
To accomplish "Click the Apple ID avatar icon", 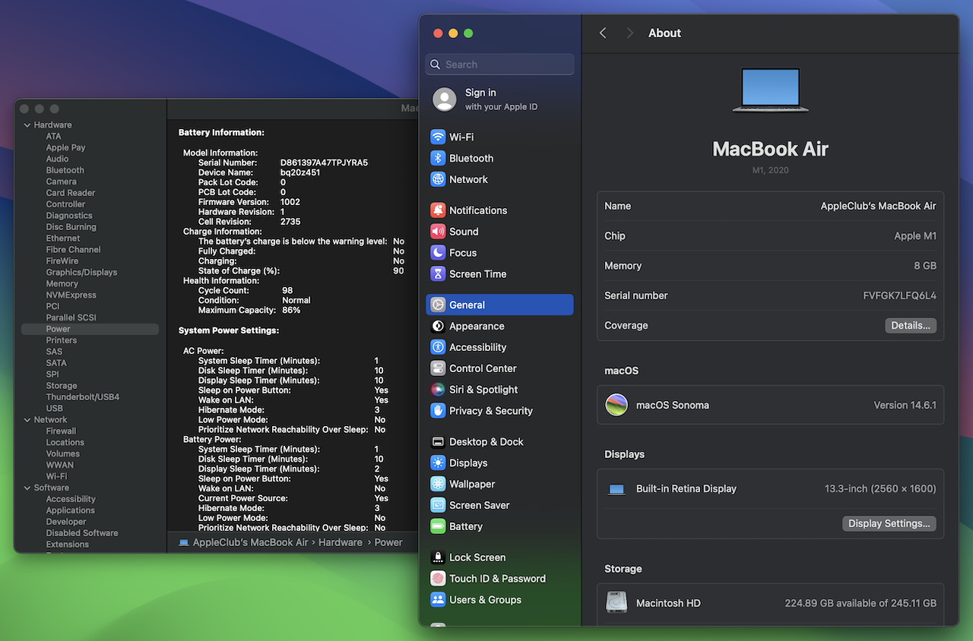I will pyautogui.click(x=445, y=99).
